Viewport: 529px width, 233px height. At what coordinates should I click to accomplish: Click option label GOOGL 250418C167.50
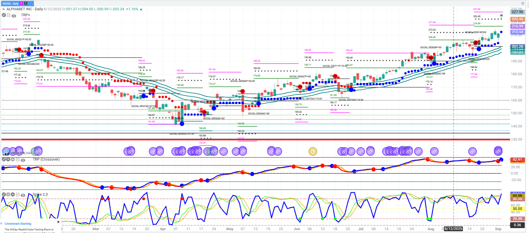point(144,106)
